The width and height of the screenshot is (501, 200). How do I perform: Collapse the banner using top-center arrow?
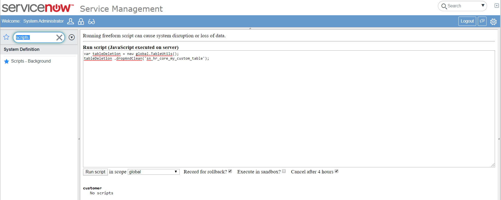[250, 28]
